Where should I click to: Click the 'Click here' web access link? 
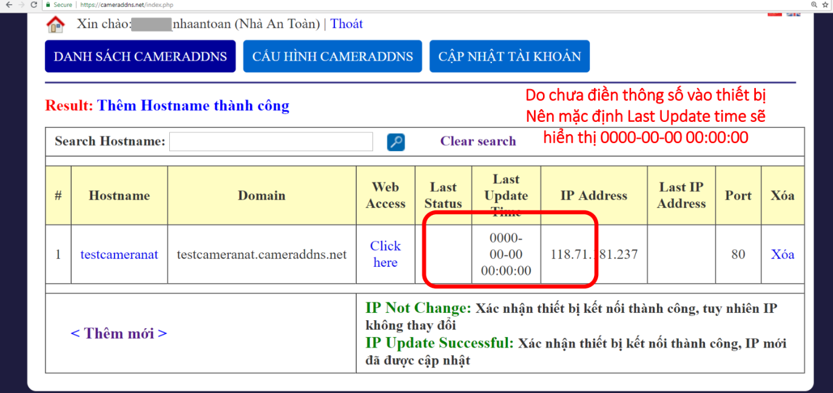(385, 254)
